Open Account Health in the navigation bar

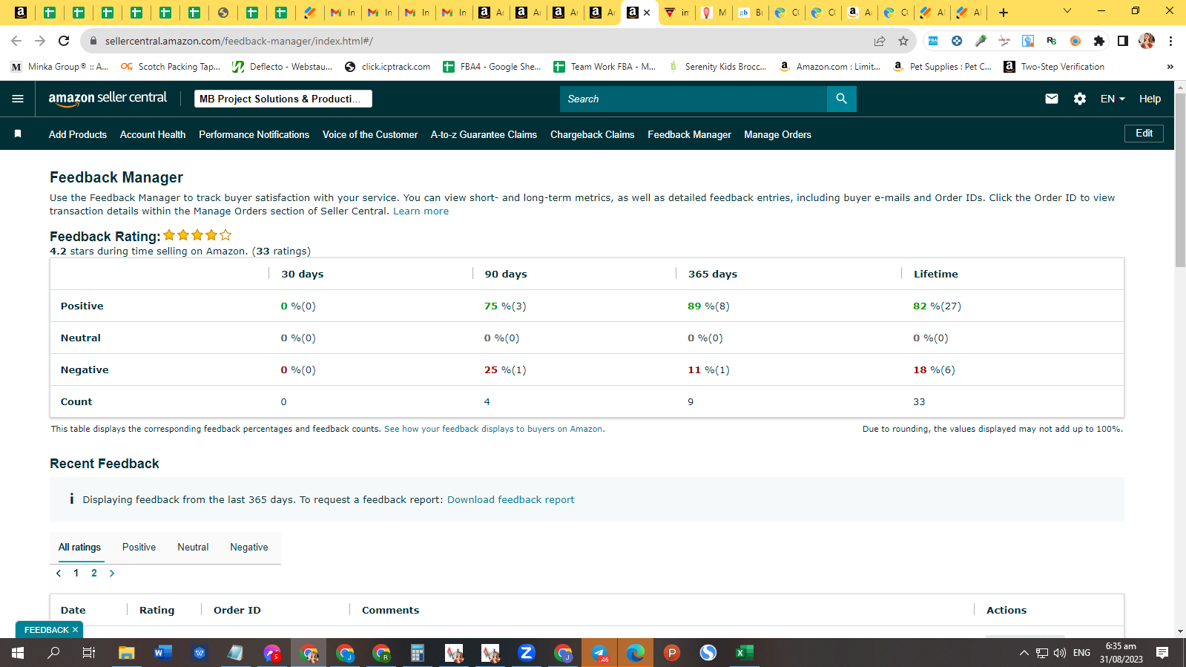[153, 134]
